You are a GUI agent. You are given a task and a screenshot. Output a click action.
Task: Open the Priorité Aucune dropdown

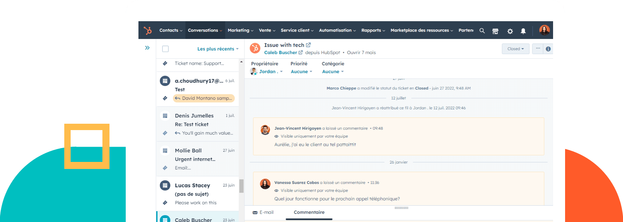click(301, 71)
